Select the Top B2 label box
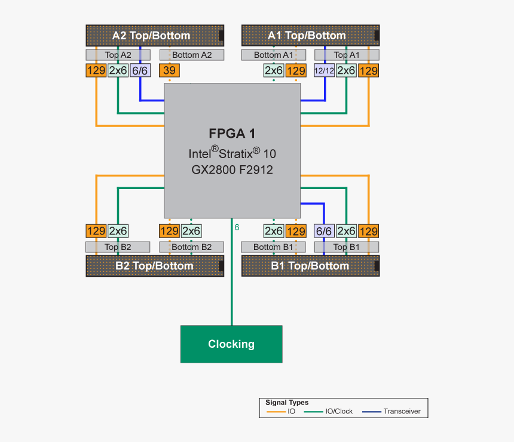The height and width of the screenshot is (442, 514). tap(118, 247)
